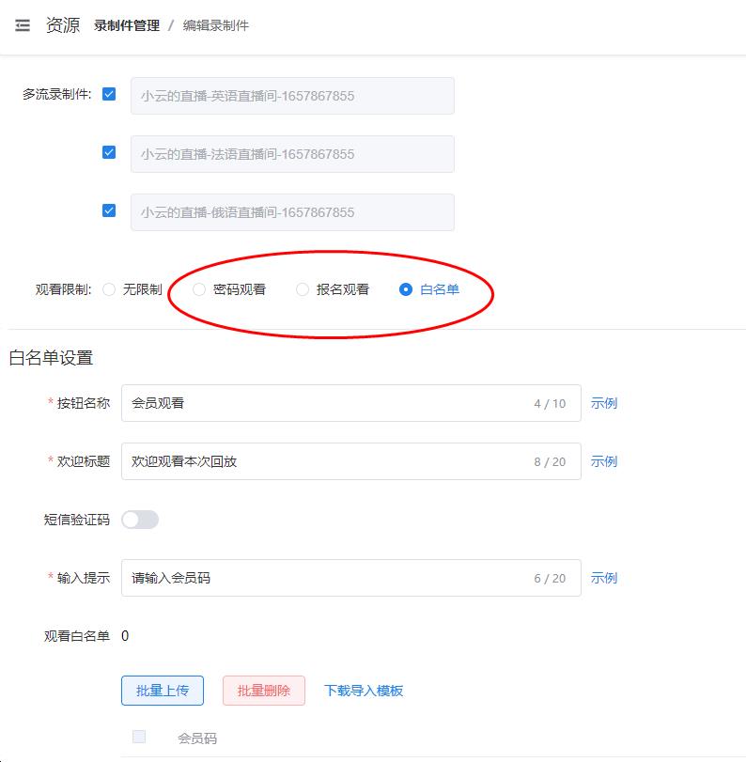Open 示例 link beside 欢迎标题
Screen dimensions: 746x762
point(604,461)
